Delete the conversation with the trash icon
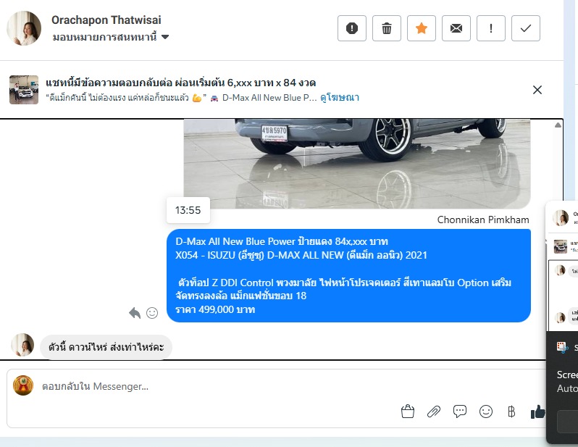The image size is (578, 447). [386, 28]
